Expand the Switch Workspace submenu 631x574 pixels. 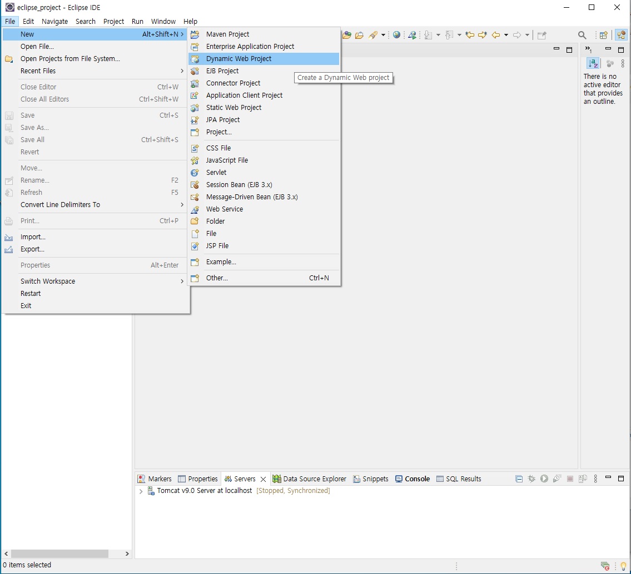(x=96, y=281)
